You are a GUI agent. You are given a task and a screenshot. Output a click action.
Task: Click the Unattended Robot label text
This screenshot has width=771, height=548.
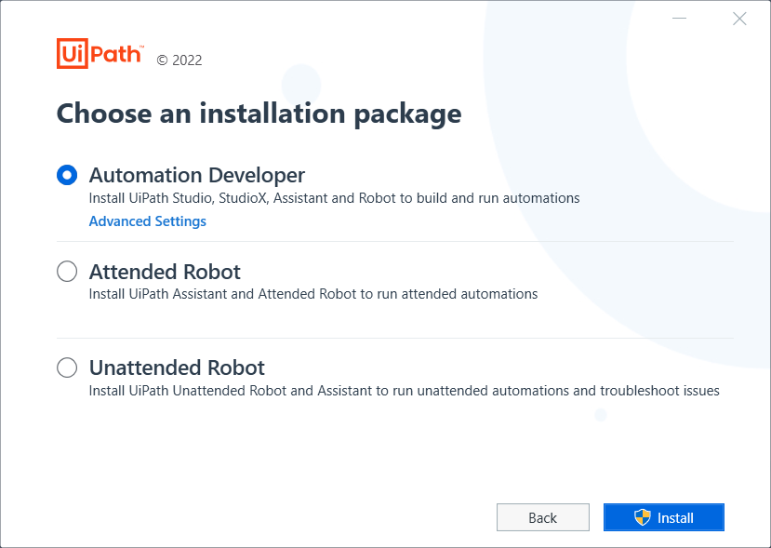tap(177, 368)
